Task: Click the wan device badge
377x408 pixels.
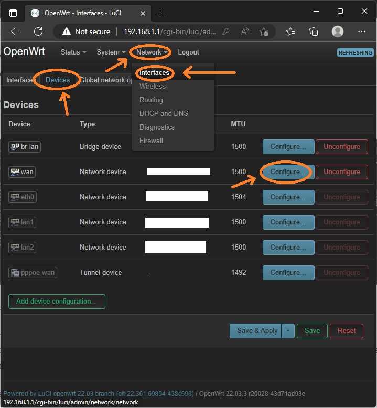Action: pyautogui.click(x=22, y=172)
